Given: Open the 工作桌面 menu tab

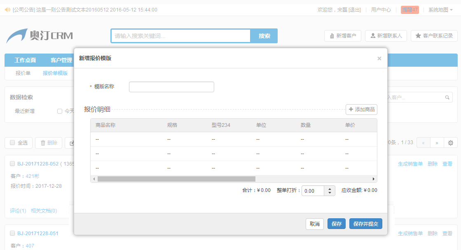Looking at the screenshot, I should click(25, 60).
